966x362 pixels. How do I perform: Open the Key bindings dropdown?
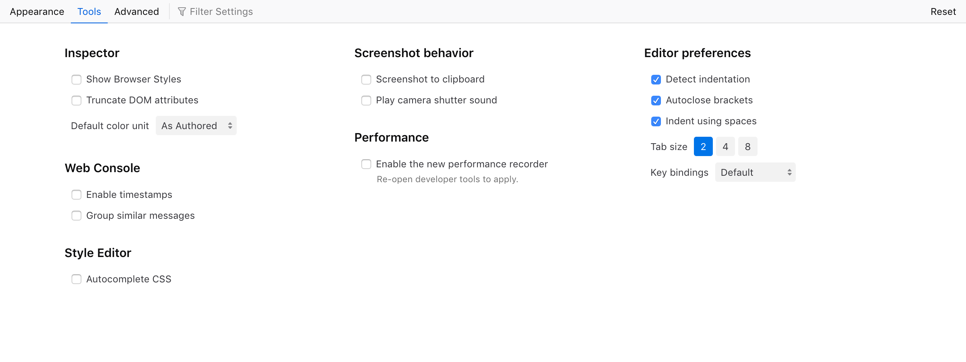point(755,172)
